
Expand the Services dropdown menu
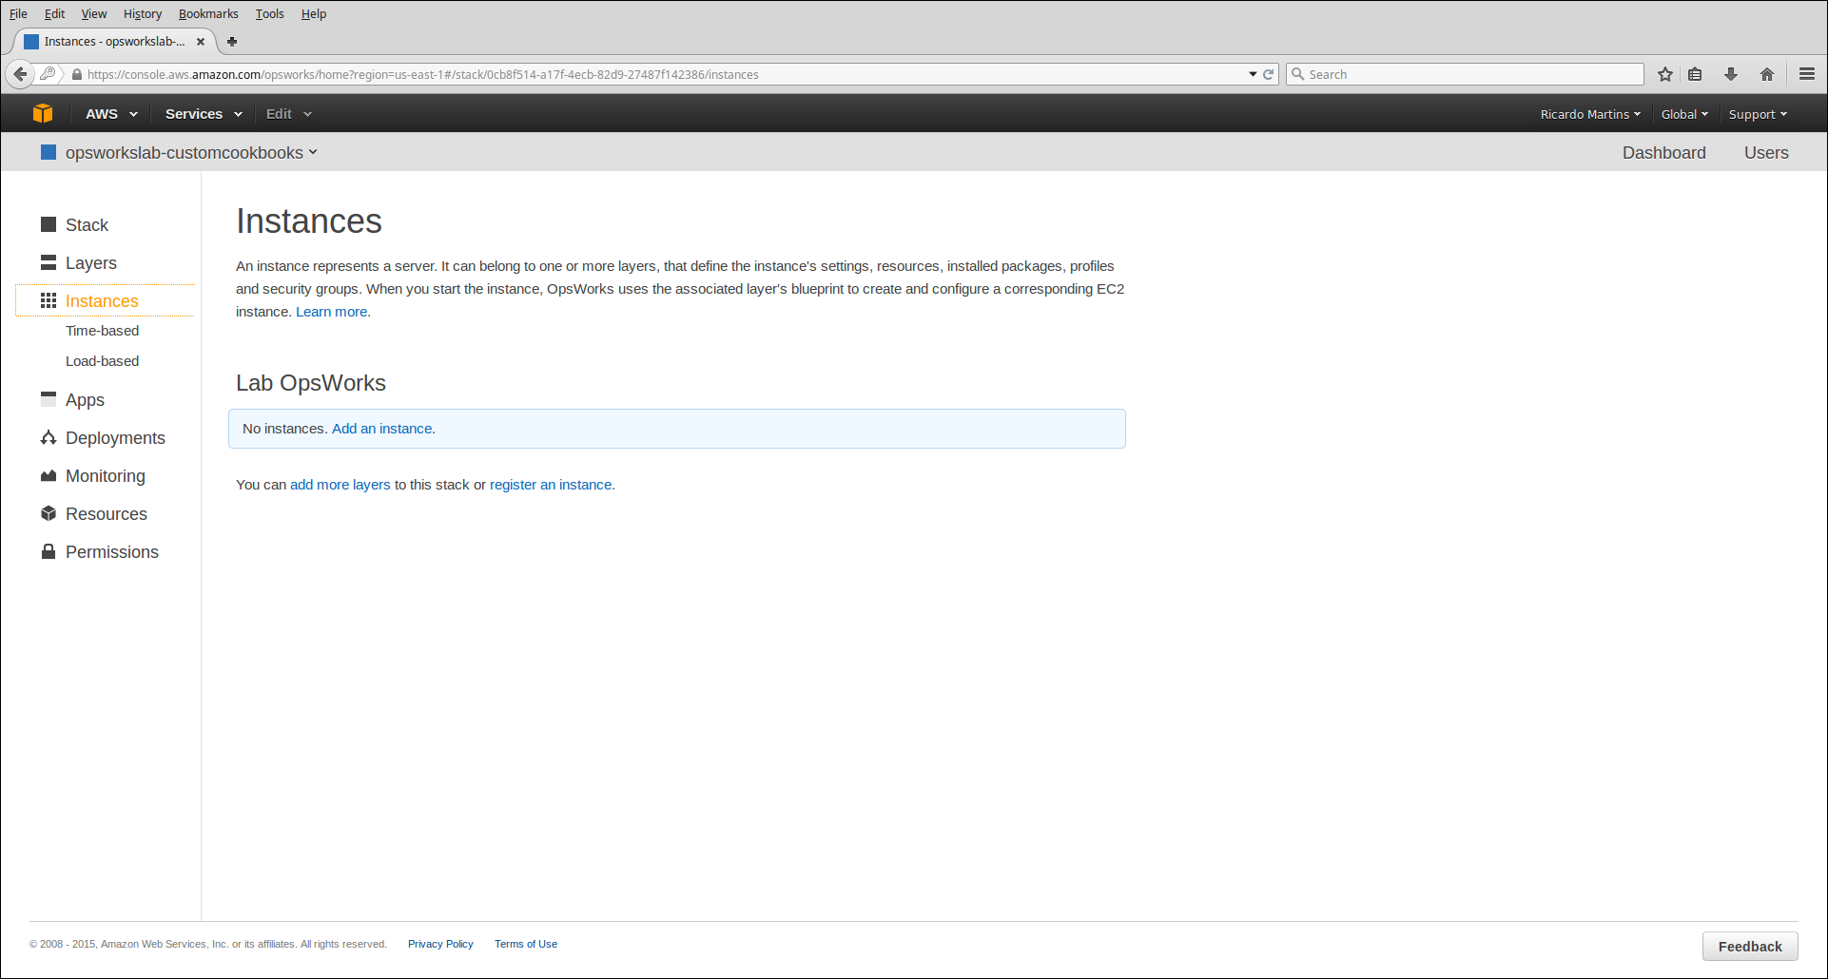point(203,114)
